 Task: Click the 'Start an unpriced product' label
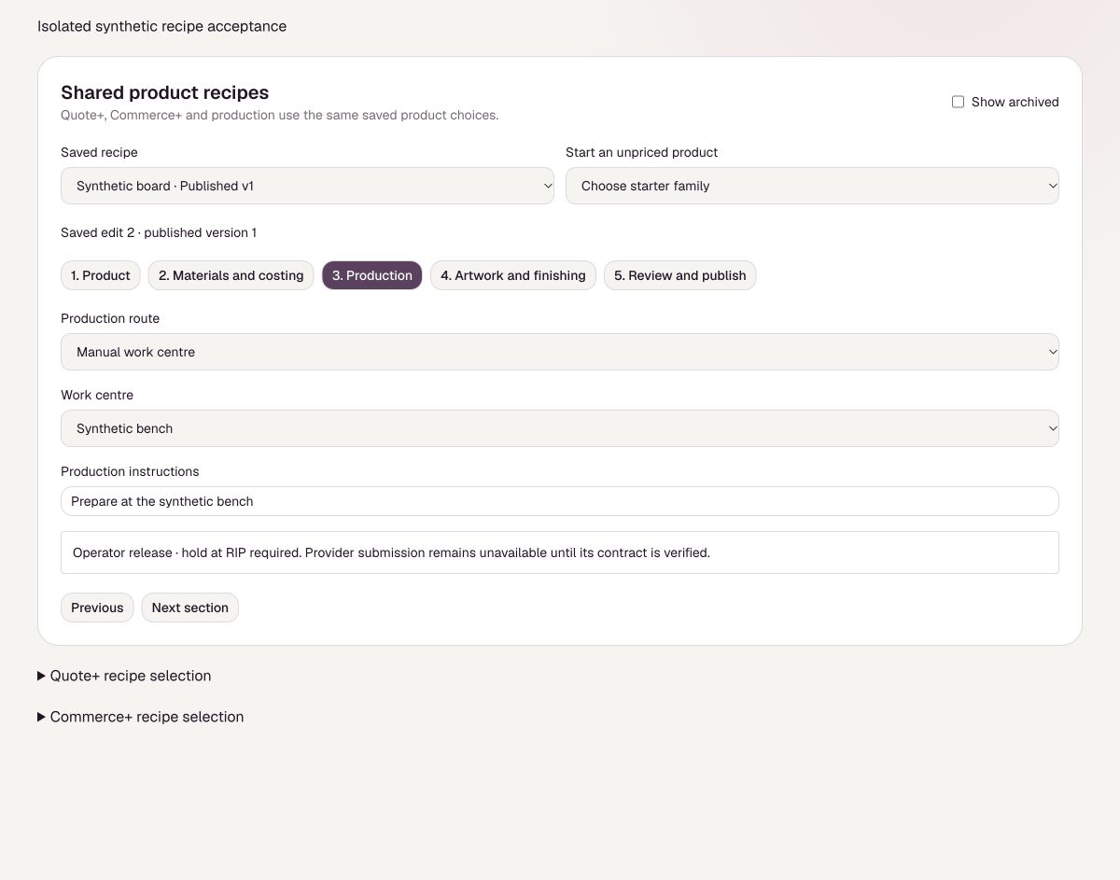click(642, 152)
